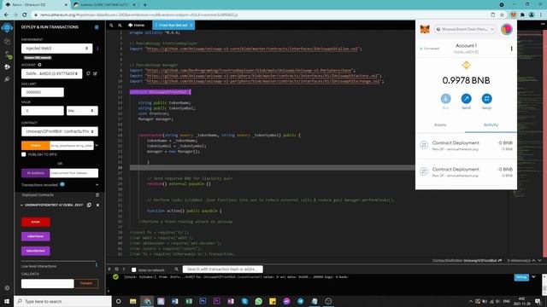Reload the browser page
The height and width of the screenshot is (307, 547).
point(25,15)
